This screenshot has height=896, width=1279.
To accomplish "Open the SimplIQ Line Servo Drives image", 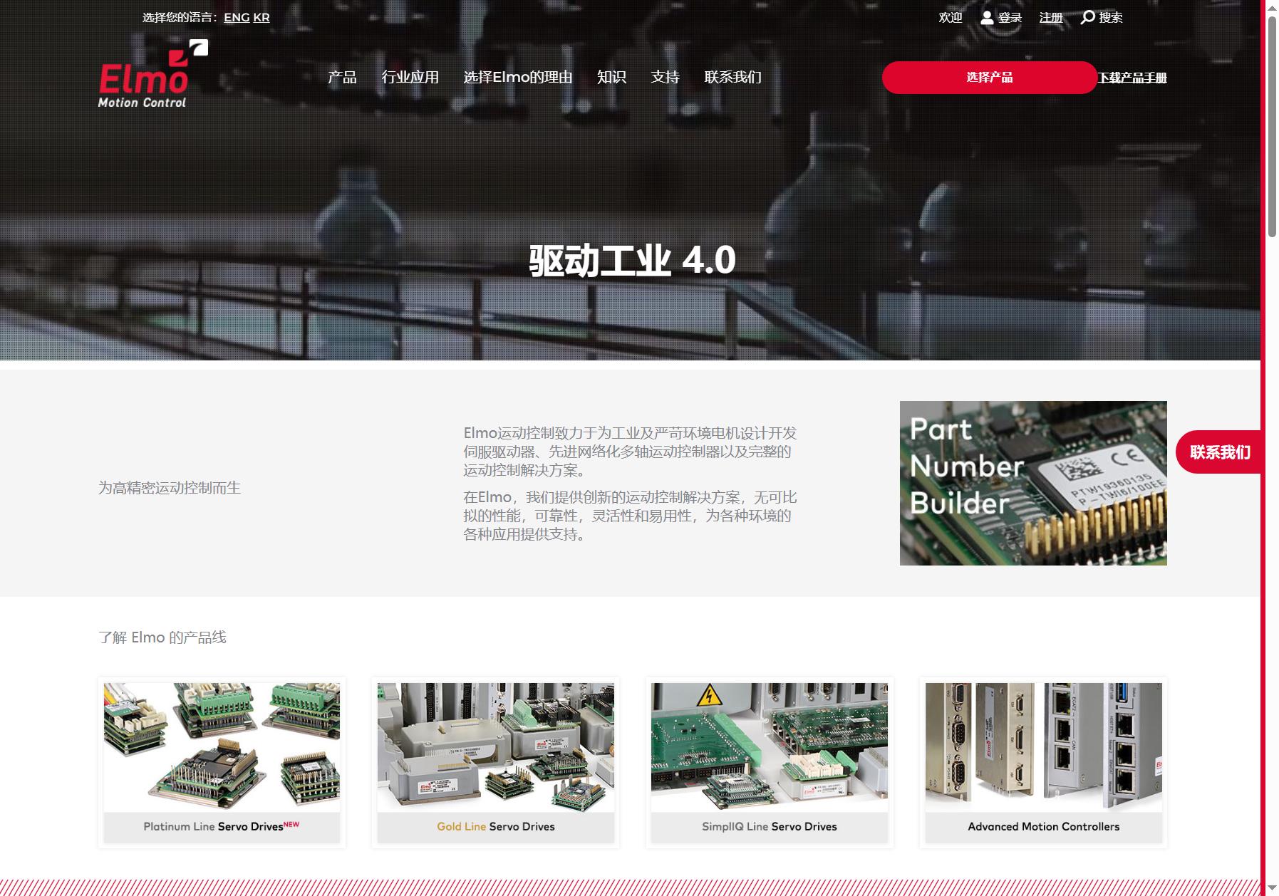I will pyautogui.click(x=770, y=747).
